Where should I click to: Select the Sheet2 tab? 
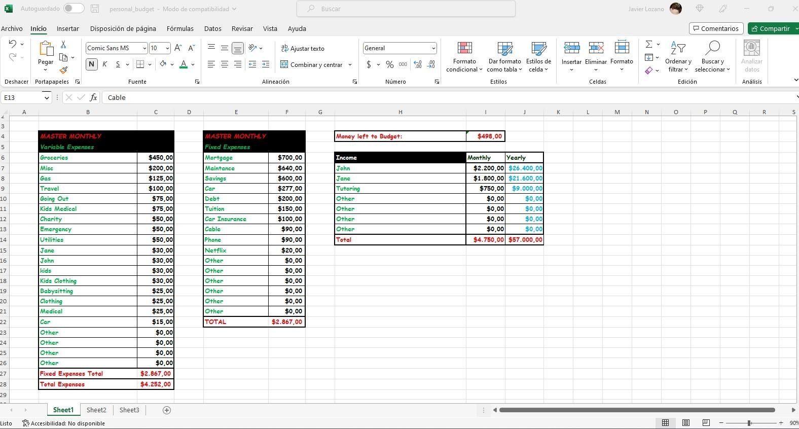click(96, 410)
